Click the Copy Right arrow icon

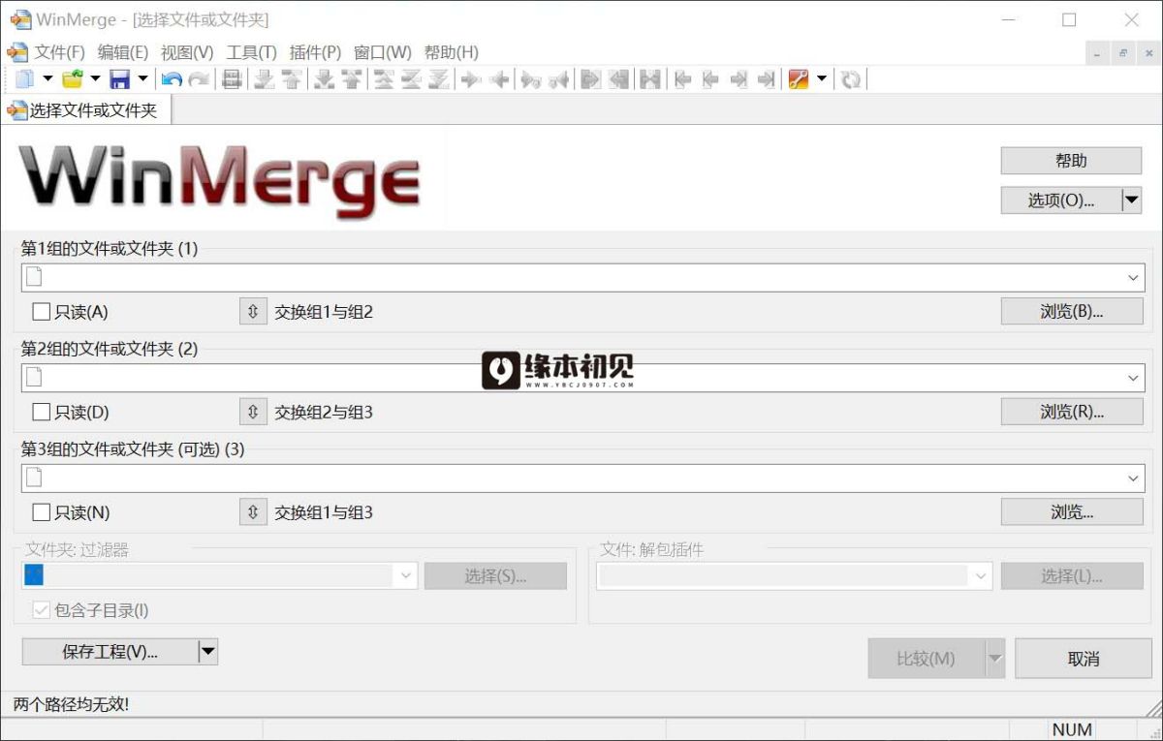[x=472, y=79]
